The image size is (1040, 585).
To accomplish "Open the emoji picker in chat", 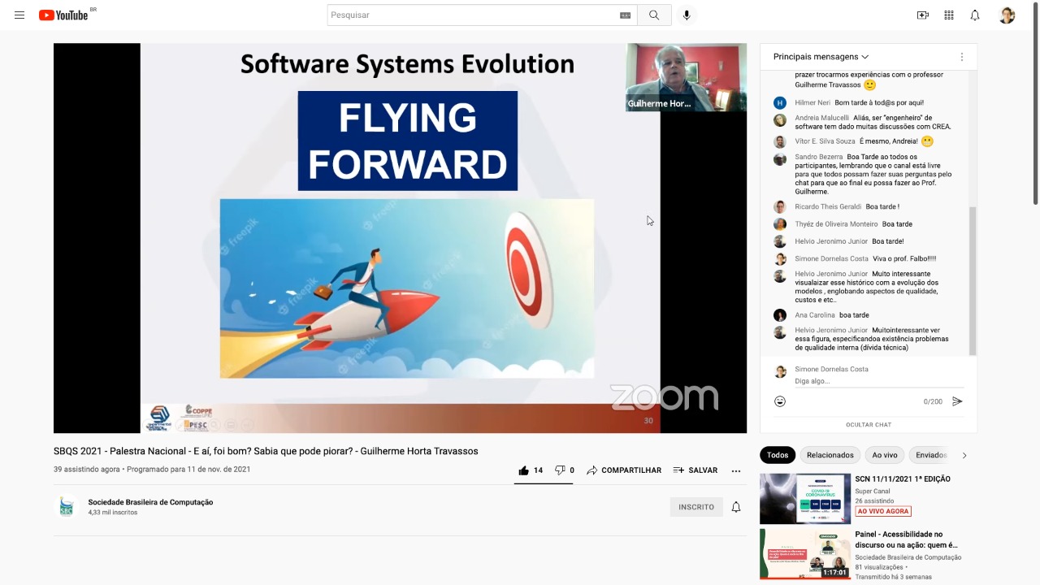I will [x=780, y=401].
